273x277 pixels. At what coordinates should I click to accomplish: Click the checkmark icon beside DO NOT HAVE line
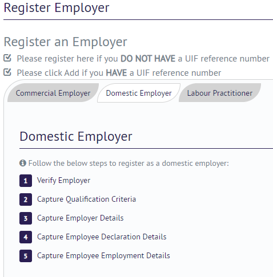(7, 58)
